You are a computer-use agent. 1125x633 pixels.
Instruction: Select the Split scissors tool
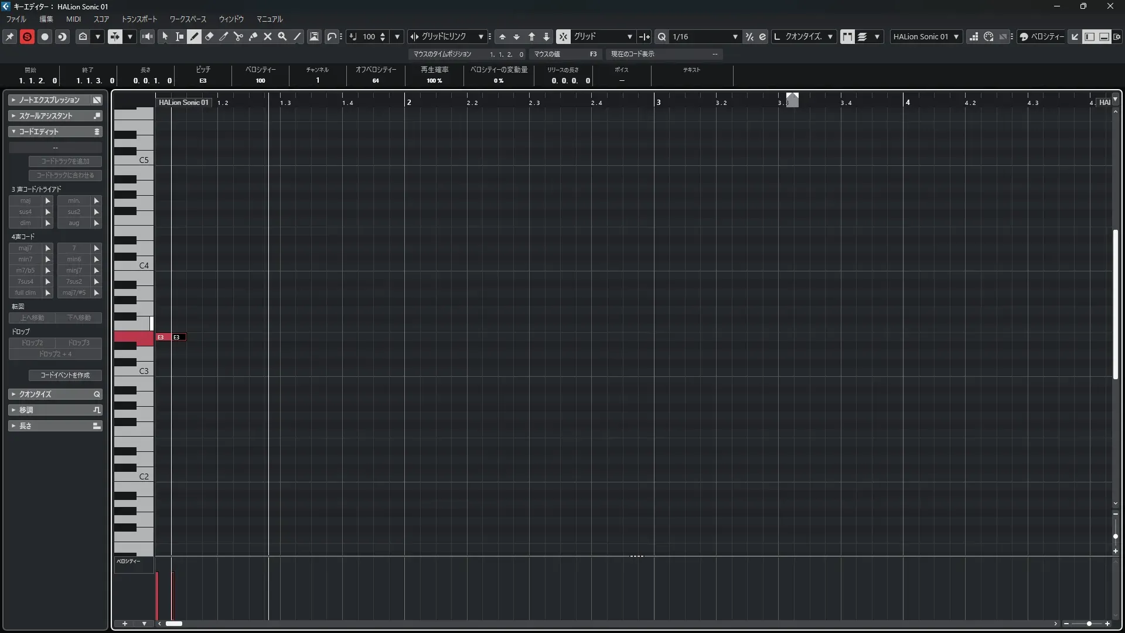pyautogui.click(x=238, y=36)
